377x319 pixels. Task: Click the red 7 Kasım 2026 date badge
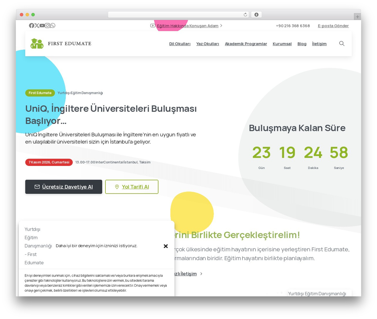[49, 162]
